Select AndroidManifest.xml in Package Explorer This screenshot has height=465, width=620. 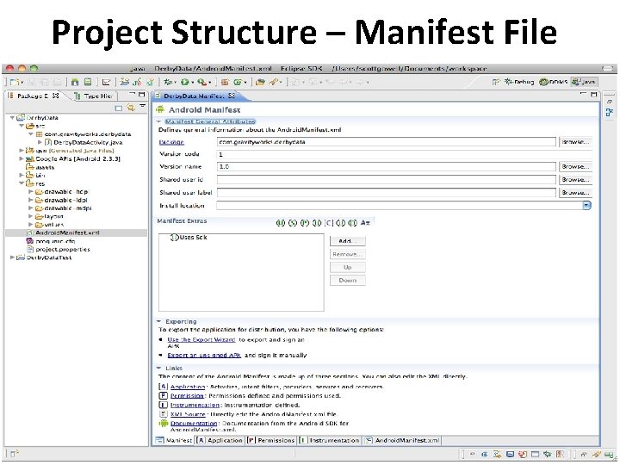click(63, 232)
